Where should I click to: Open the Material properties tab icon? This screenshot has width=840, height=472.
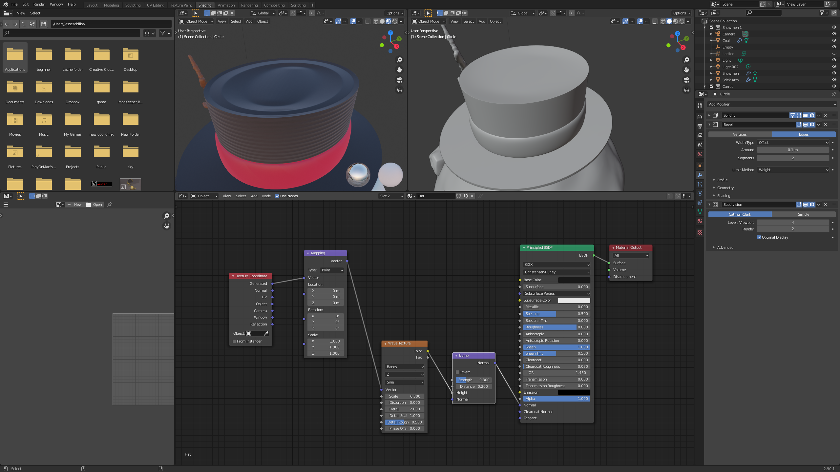pyautogui.click(x=700, y=221)
